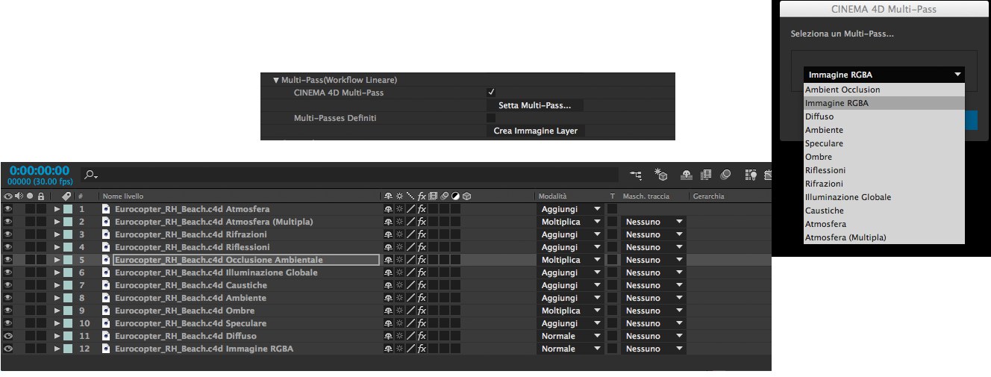Click file icon of Speculare layer
The image size is (991, 377).
point(106,323)
